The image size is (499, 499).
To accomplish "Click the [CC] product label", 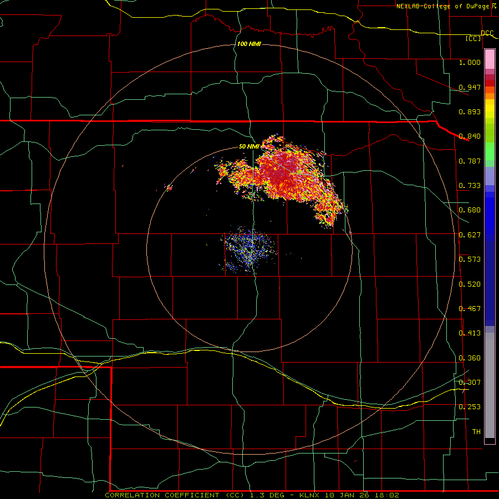I will click(473, 38).
